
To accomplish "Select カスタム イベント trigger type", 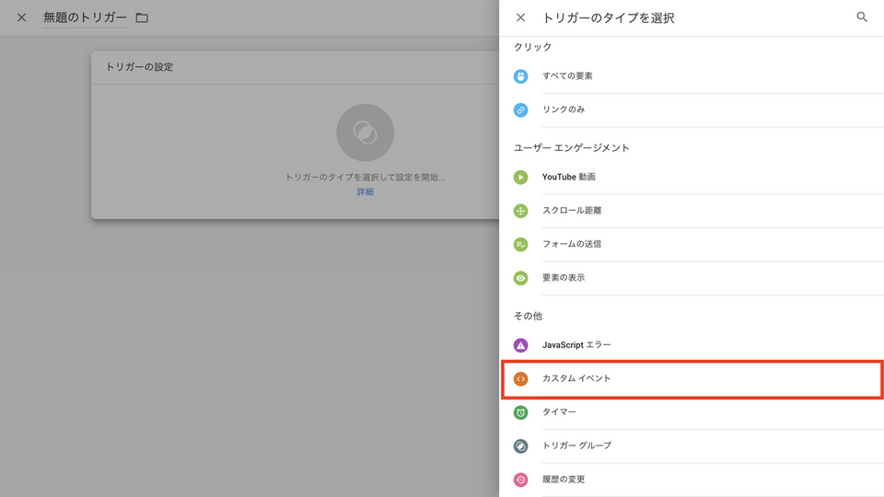I will point(576,378).
